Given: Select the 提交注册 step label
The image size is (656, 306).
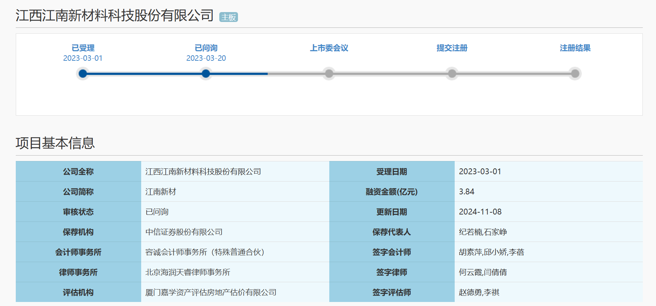Looking at the screenshot, I should tap(452, 48).
